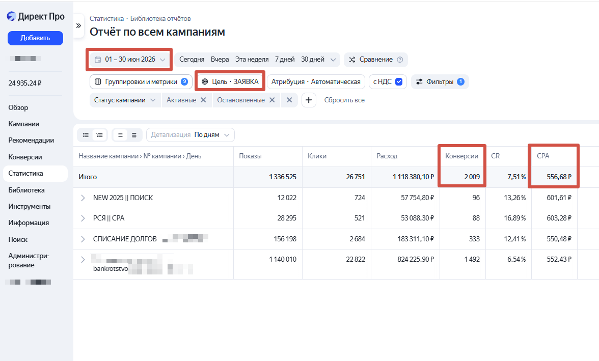Click Библиотека отчётов breadcrumb link

pyautogui.click(x=160, y=19)
